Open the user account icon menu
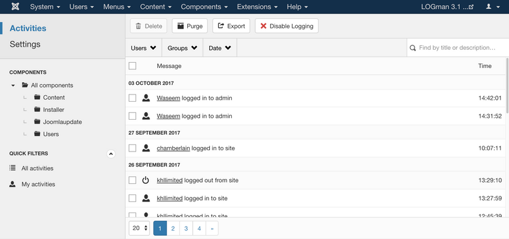 point(493,6)
